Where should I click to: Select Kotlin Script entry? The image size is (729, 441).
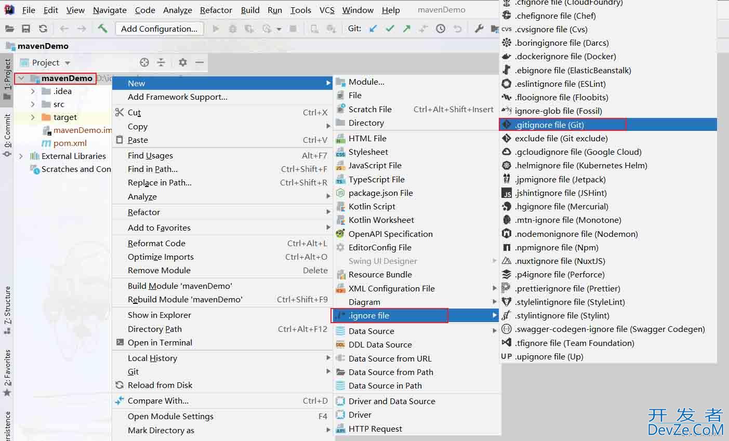coord(416,206)
